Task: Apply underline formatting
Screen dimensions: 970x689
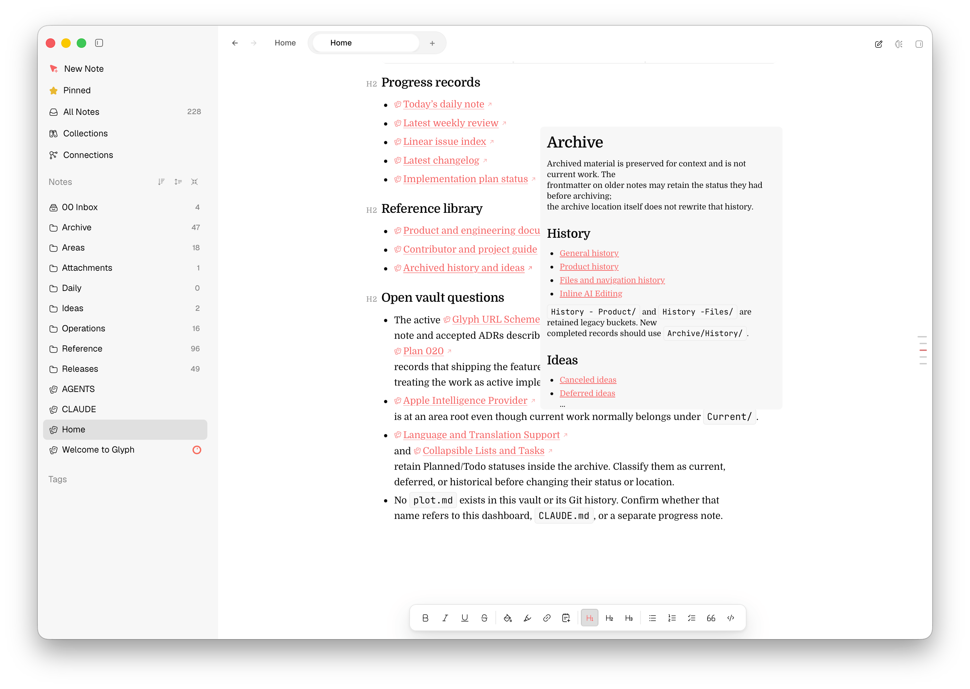Action: click(465, 618)
